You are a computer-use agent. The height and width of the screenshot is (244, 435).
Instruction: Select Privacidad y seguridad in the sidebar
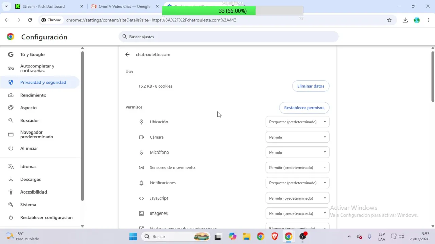[x=39, y=82]
